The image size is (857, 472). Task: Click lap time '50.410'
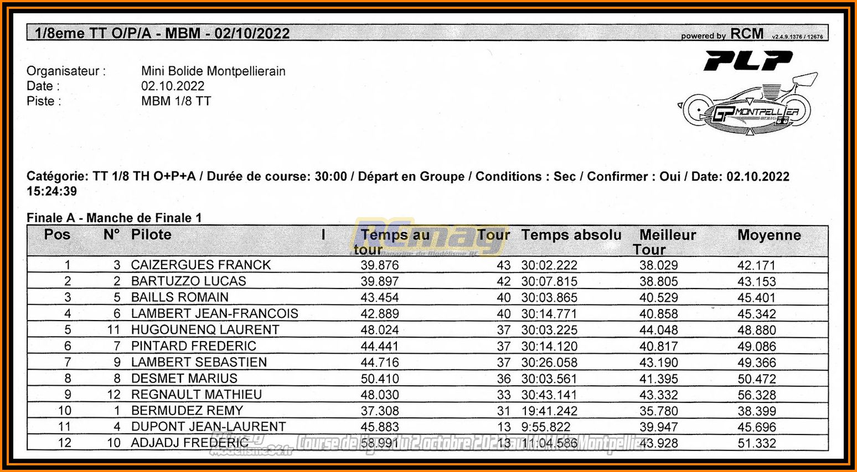(380, 379)
